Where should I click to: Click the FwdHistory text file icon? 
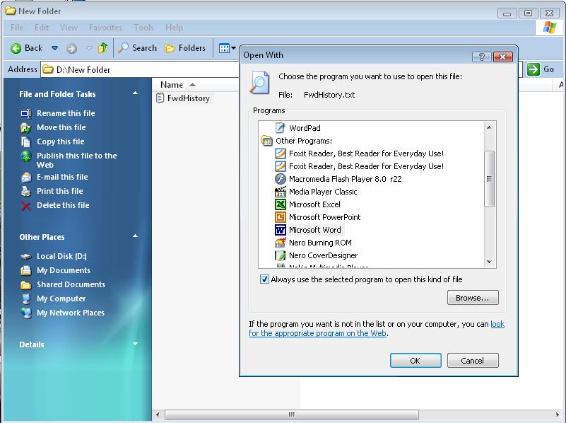coord(160,98)
